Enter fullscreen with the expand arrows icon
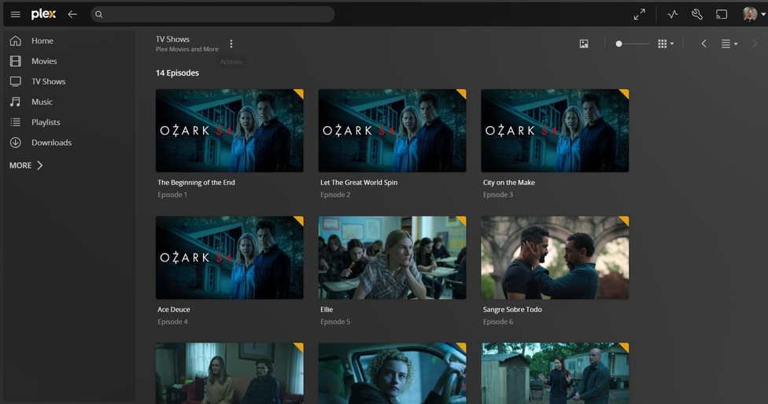Screen dimensions: 768x404 pyautogui.click(x=639, y=14)
